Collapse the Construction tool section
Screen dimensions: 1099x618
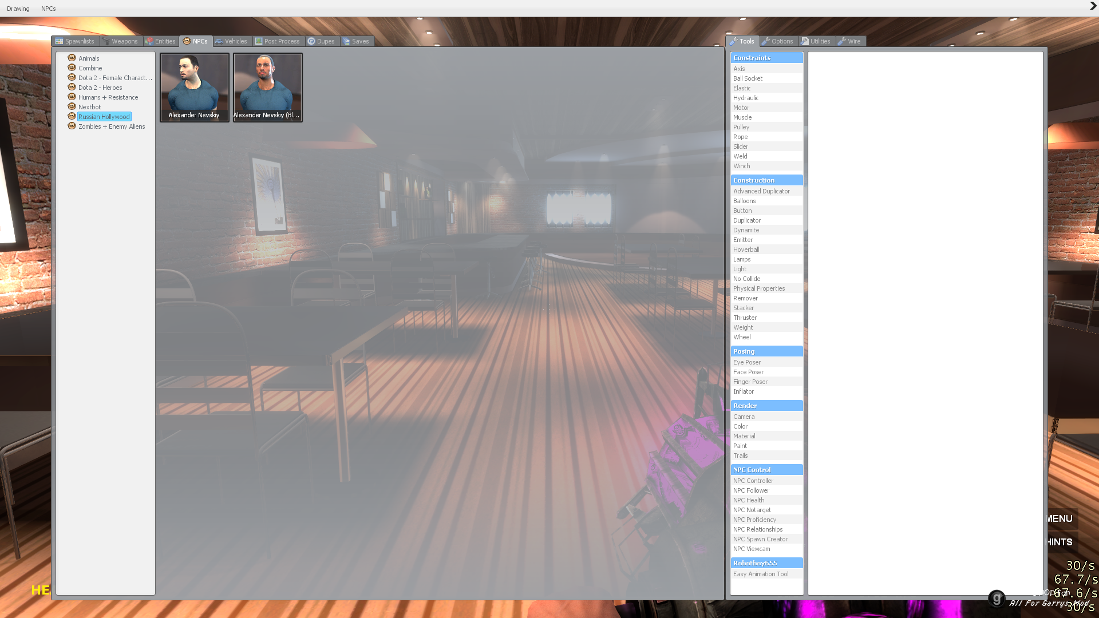tap(766, 180)
